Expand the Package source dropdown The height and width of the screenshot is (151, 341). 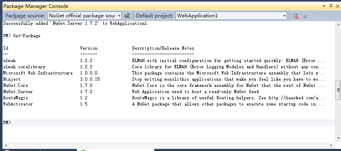click(119, 16)
